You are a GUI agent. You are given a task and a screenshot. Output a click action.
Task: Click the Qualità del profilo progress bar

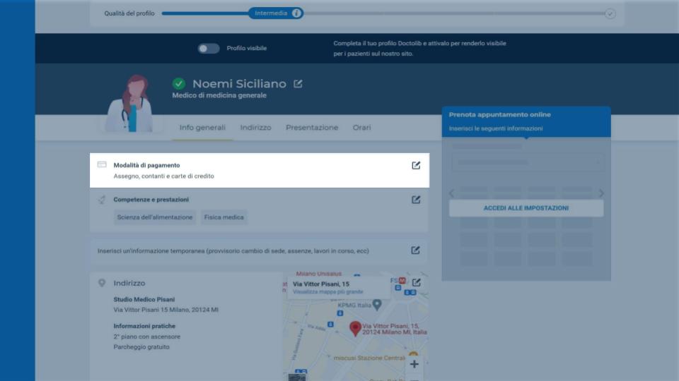[x=385, y=13]
